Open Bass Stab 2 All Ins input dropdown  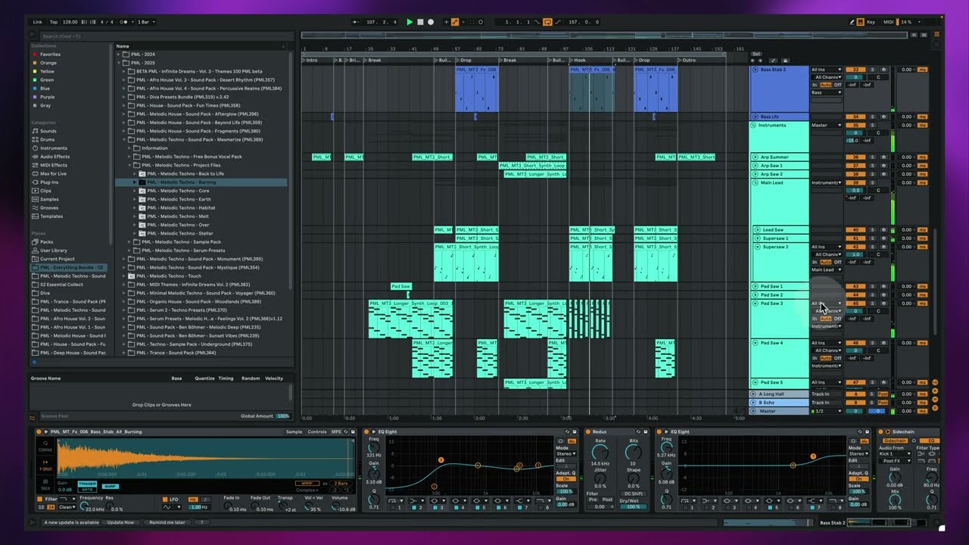(x=827, y=70)
